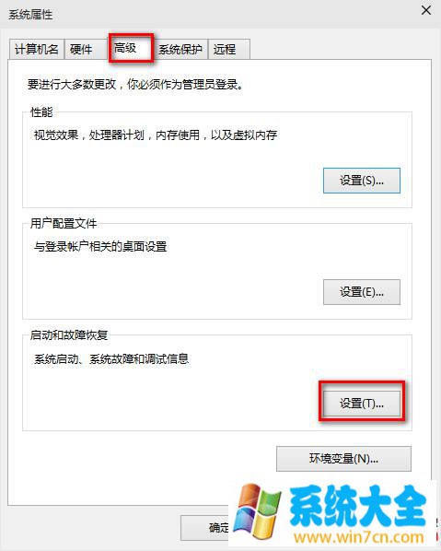This screenshot has width=441, height=551.
Task: Click the 系统大全 watermark text
Action: tap(358, 506)
